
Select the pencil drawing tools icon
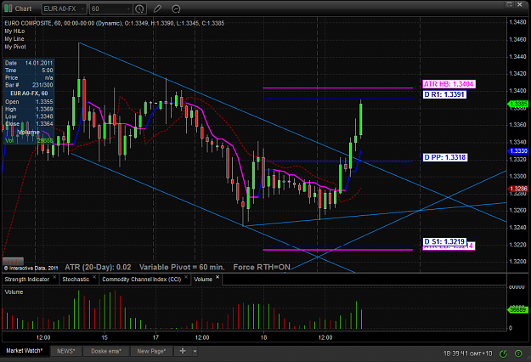coord(157,8)
